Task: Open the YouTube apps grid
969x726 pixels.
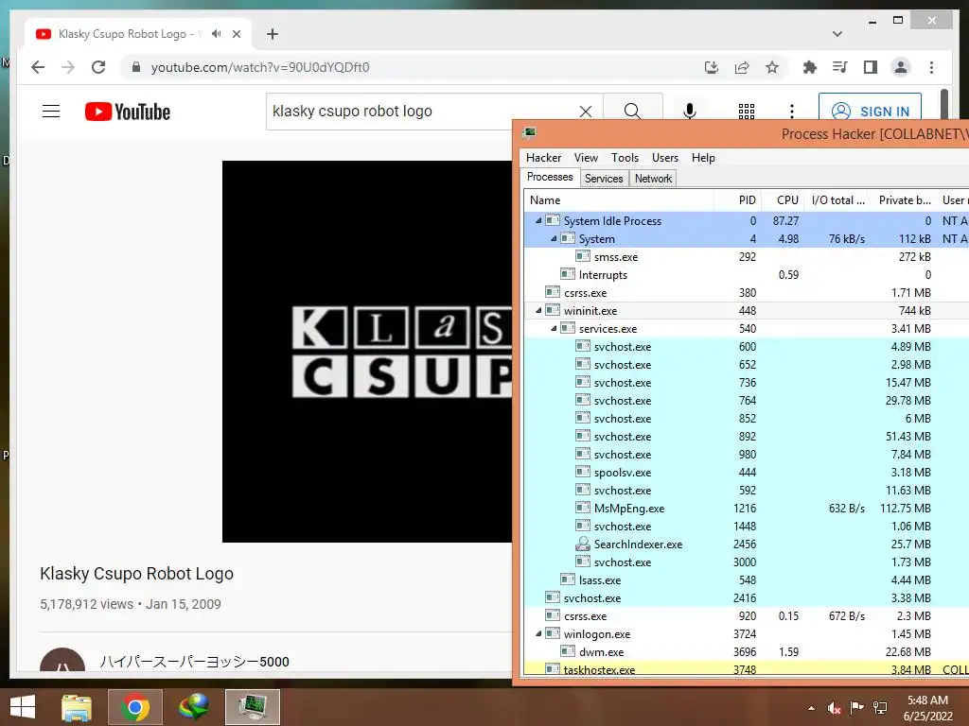Action: (x=747, y=112)
